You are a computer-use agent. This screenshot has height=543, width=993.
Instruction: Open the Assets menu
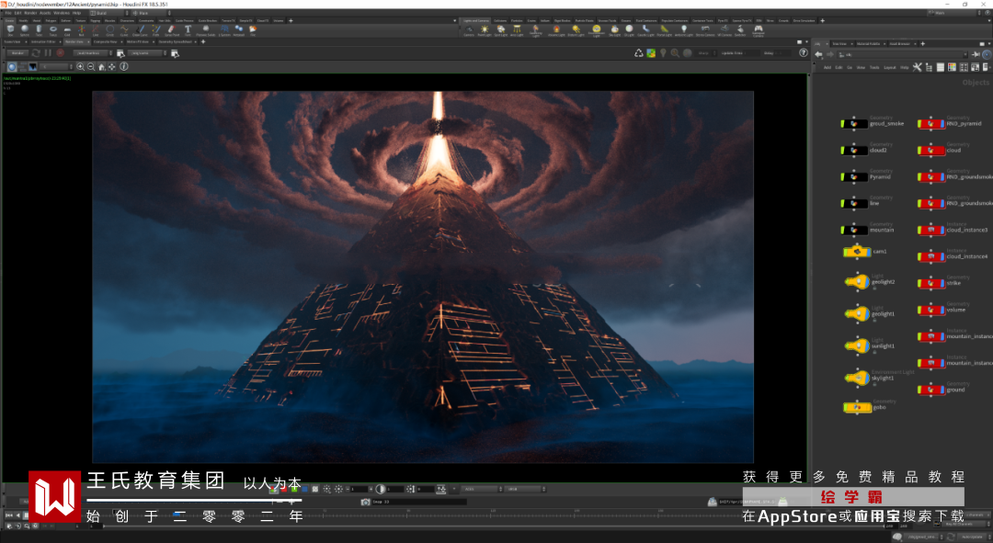(x=45, y=13)
